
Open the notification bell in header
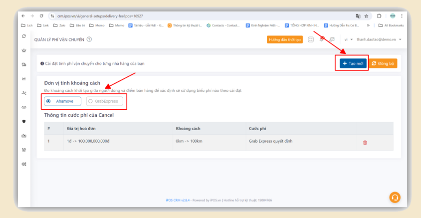tap(322, 39)
